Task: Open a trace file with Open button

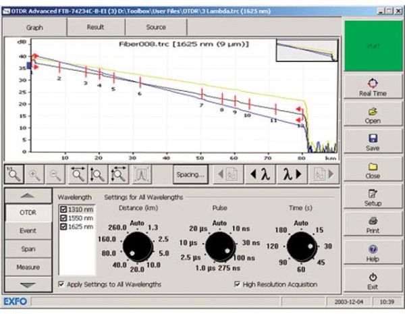Action: (x=373, y=115)
